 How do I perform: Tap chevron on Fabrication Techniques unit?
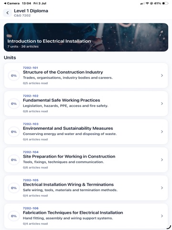(162, 216)
